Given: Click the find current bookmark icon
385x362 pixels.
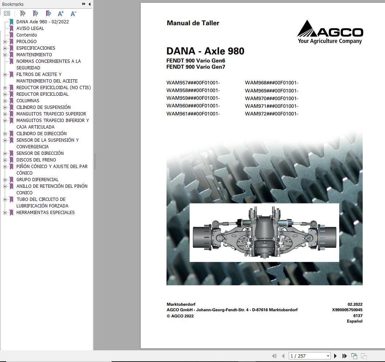Looking at the screenshot, I should pos(48,14).
